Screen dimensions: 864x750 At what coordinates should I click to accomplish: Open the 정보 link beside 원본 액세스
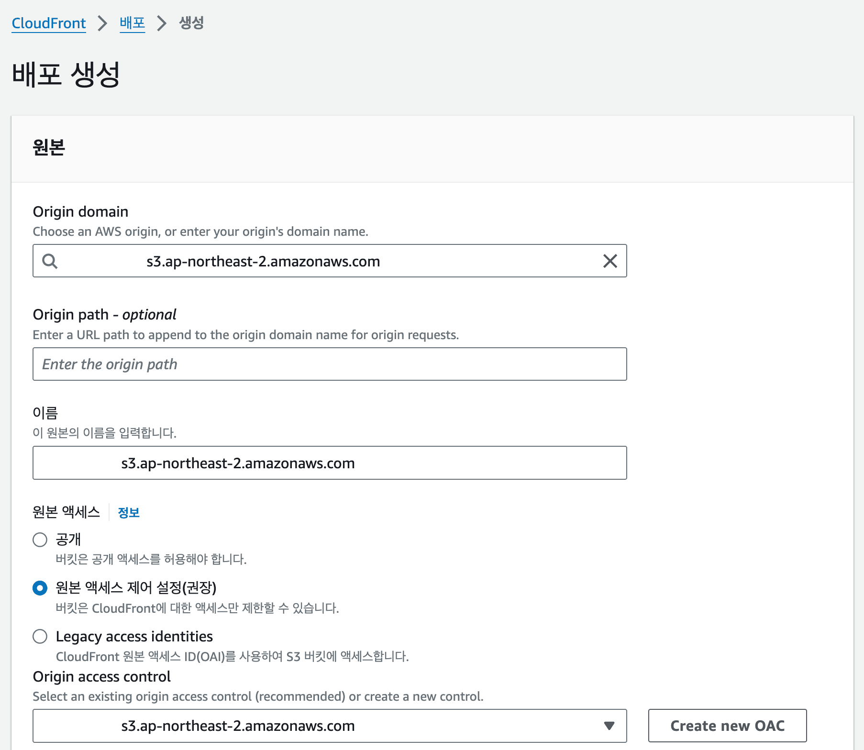point(129,513)
